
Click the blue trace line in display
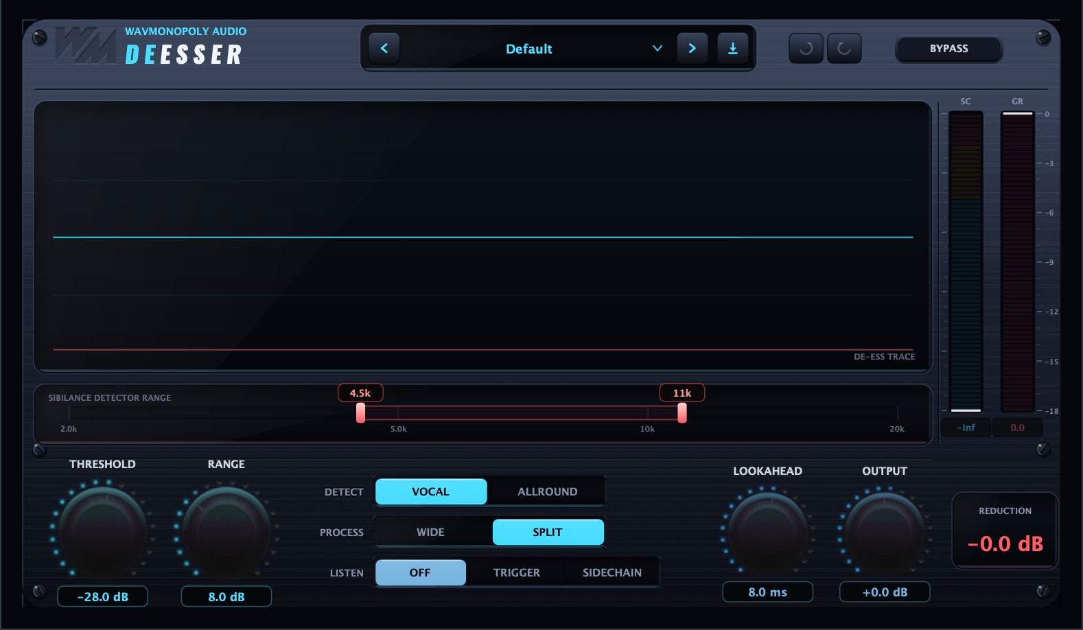pos(483,237)
